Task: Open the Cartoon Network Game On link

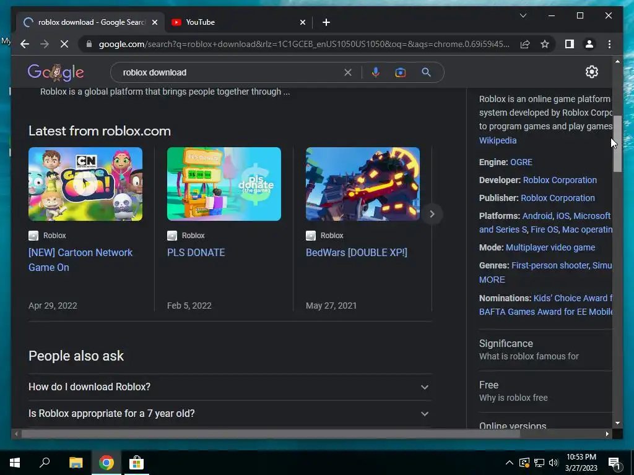Action: (x=80, y=260)
